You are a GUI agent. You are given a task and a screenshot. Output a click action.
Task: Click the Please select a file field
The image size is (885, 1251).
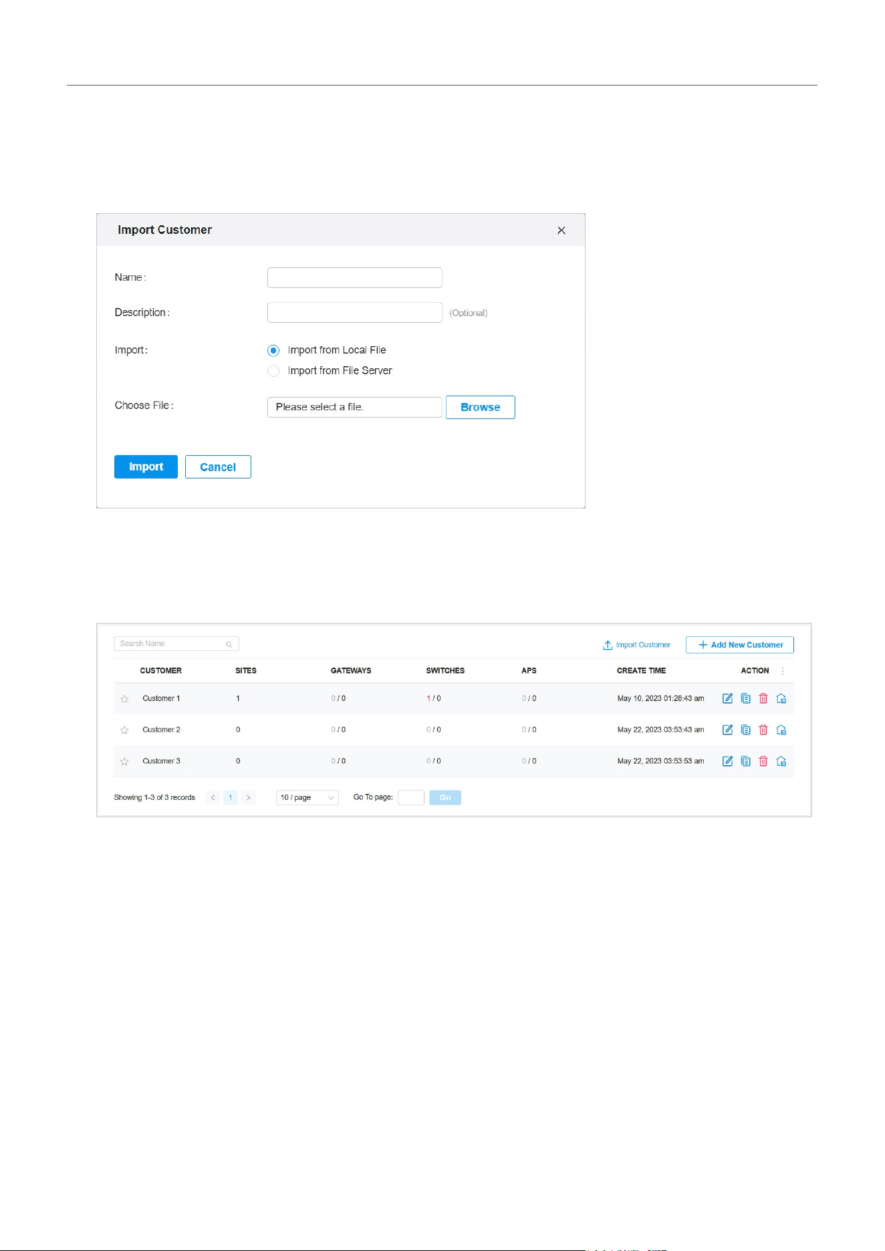pyautogui.click(x=355, y=408)
